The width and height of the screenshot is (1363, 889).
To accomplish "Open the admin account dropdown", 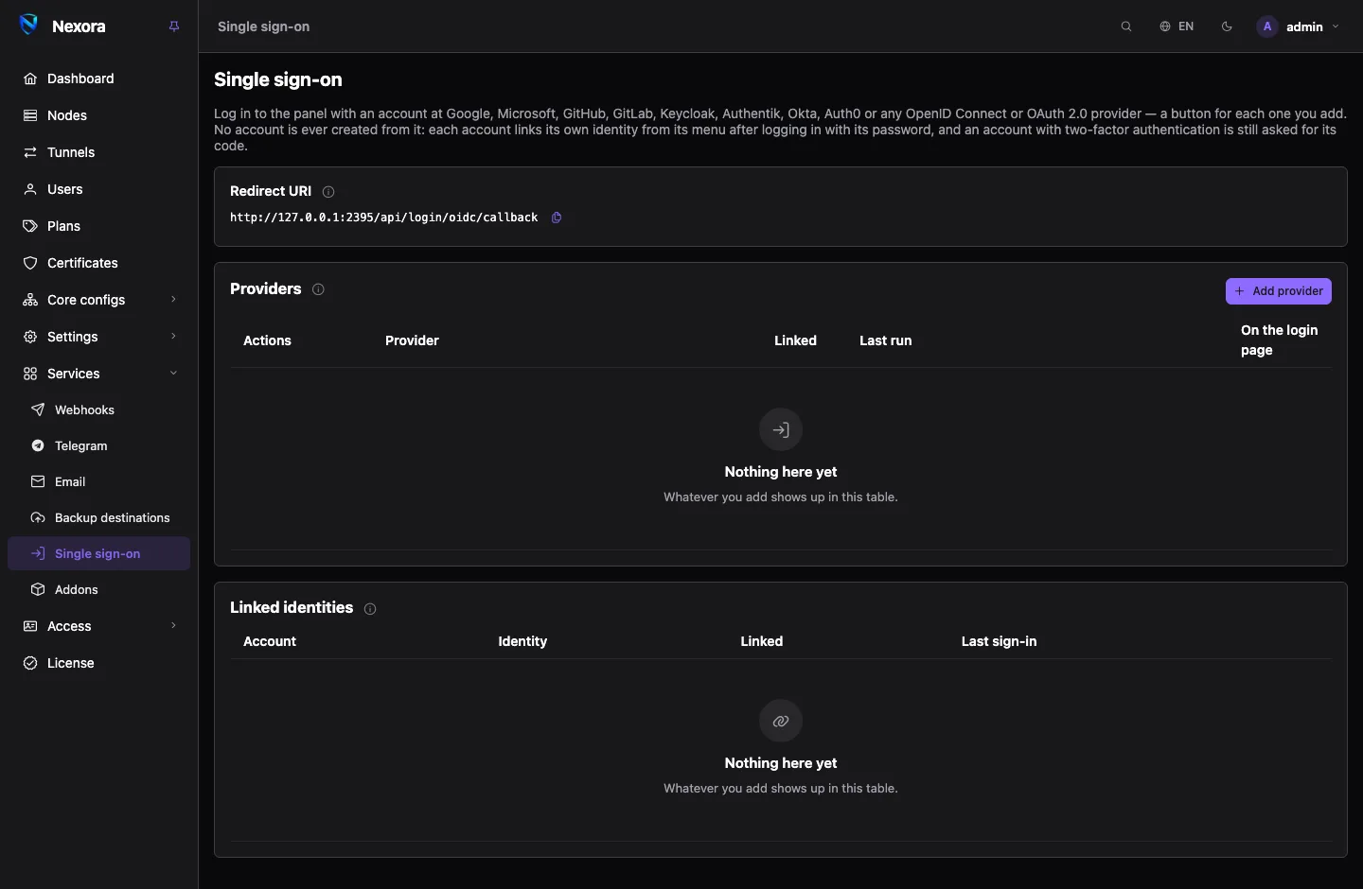I will tap(1299, 26).
